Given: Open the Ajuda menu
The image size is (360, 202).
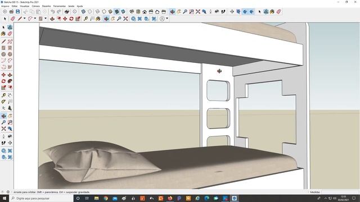Looking at the screenshot, I should coord(80,6).
